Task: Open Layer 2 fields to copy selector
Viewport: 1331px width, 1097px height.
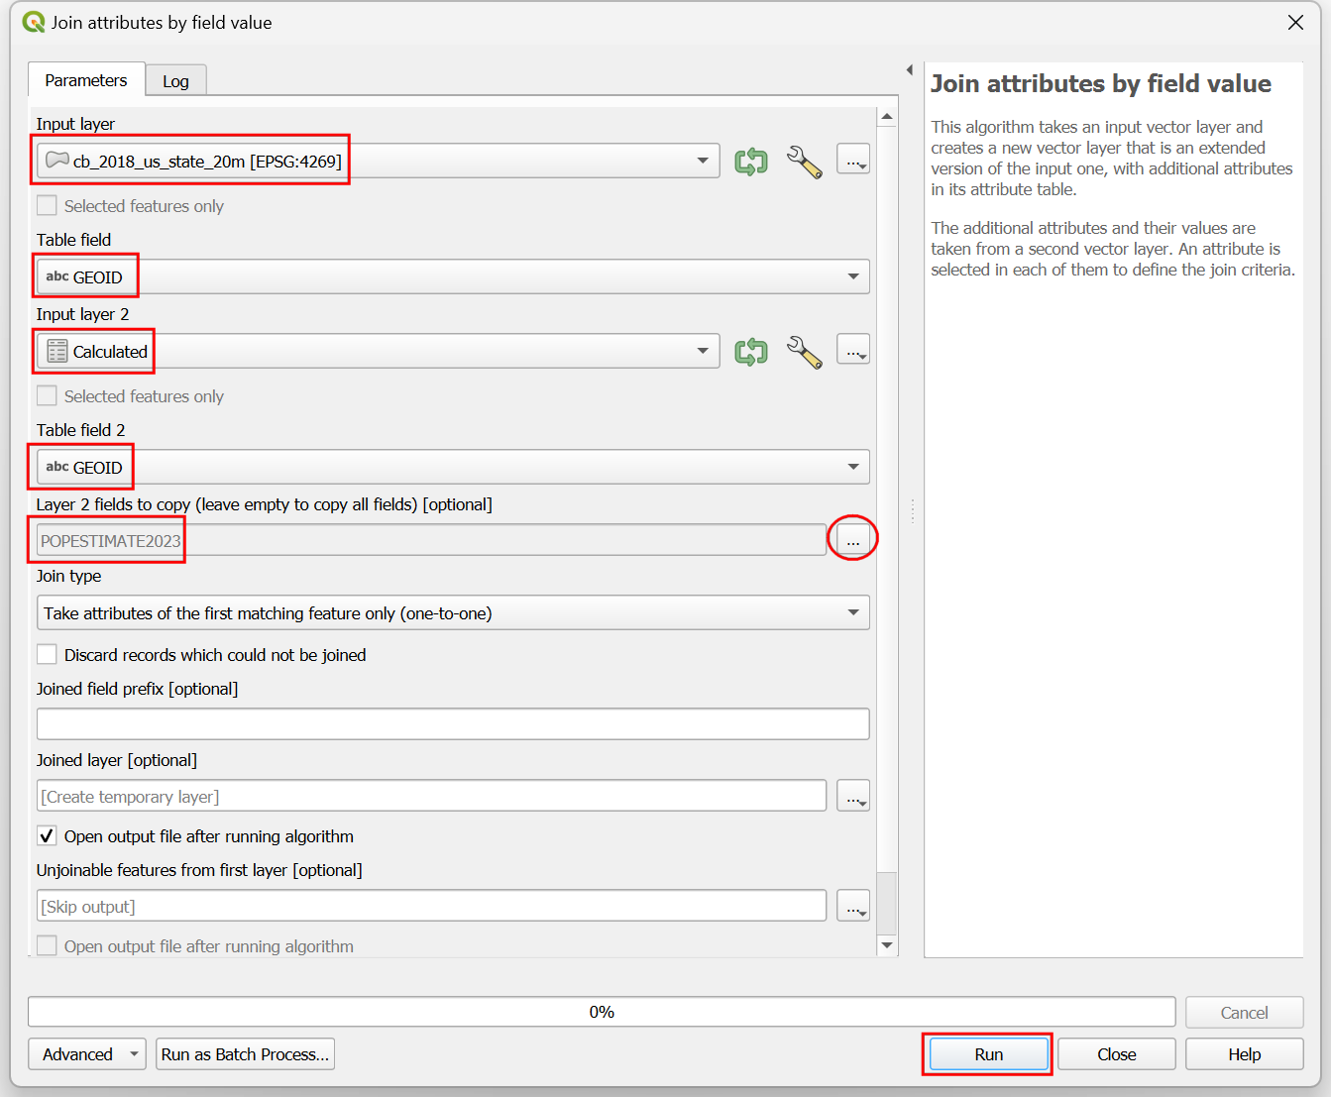Action: (x=852, y=540)
